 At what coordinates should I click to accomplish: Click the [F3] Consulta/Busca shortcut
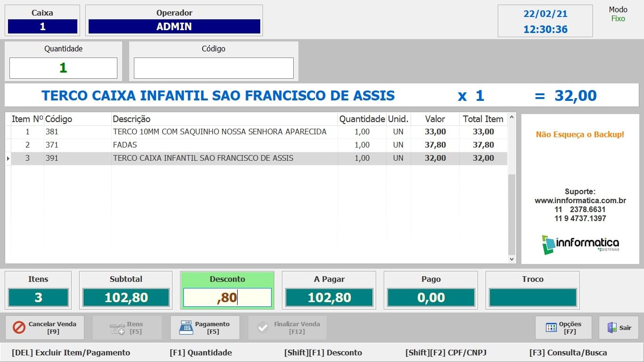[x=568, y=353]
